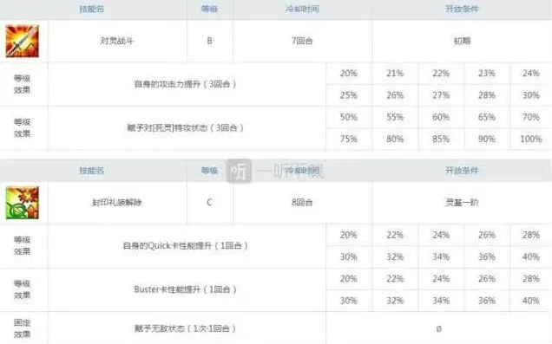Click the 初期 unlock condition cell
552x344 pixels.
click(x=462, y=41)
